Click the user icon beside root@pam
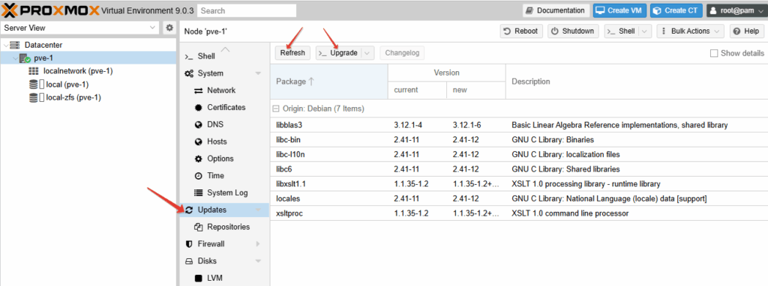 tap(714, 10)
